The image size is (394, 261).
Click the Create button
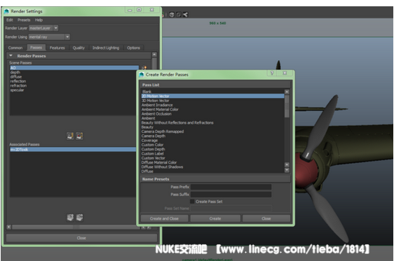tap(215, 218)
